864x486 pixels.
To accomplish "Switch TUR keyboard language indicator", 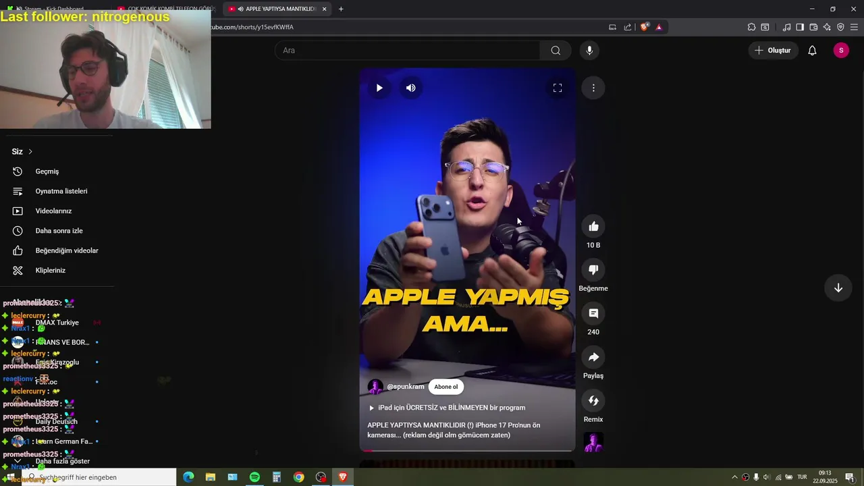I will click(802, 477).
